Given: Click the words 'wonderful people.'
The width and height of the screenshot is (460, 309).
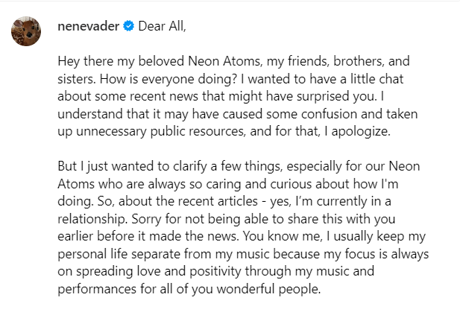Looking at the screenshot, I should [268, 289].
